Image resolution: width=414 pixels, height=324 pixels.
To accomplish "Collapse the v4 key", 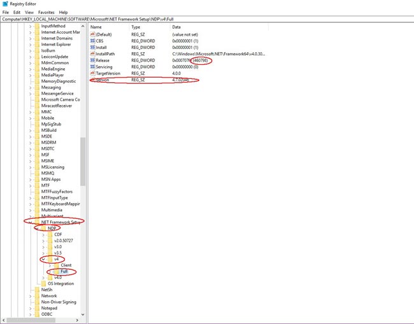I will pos(43,259).
